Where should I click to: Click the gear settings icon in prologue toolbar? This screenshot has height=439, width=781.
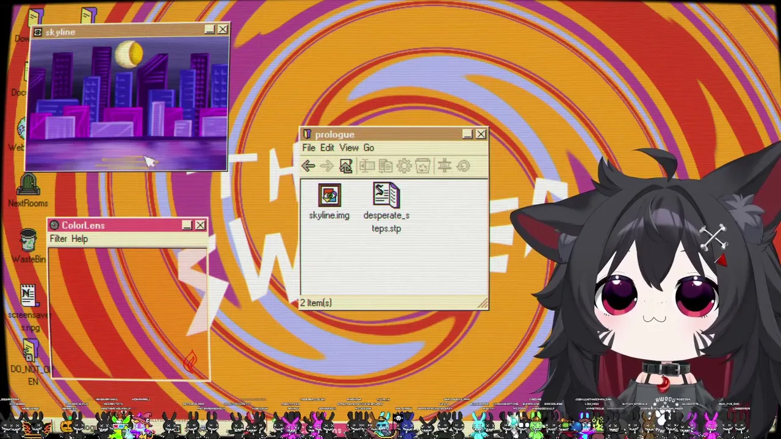click(404, 166)
